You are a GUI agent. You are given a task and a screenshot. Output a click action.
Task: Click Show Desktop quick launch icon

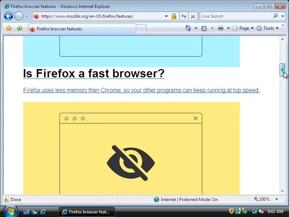pyautogui.click(x=26, y=212)
